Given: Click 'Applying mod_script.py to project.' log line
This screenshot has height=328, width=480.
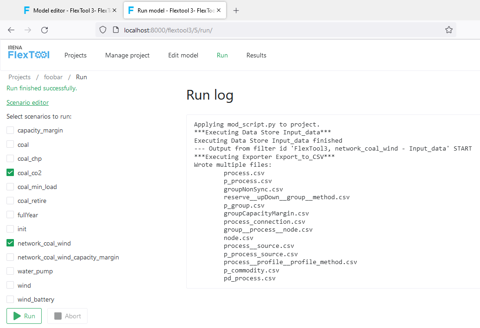Looking at the screenshot, I should point(257,125).
